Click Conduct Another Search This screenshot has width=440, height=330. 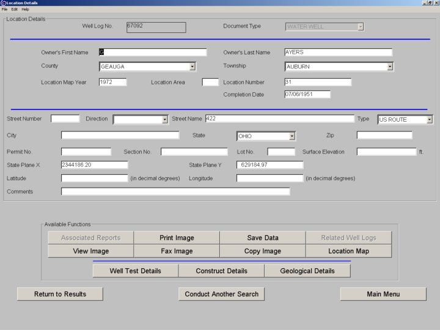221,294
